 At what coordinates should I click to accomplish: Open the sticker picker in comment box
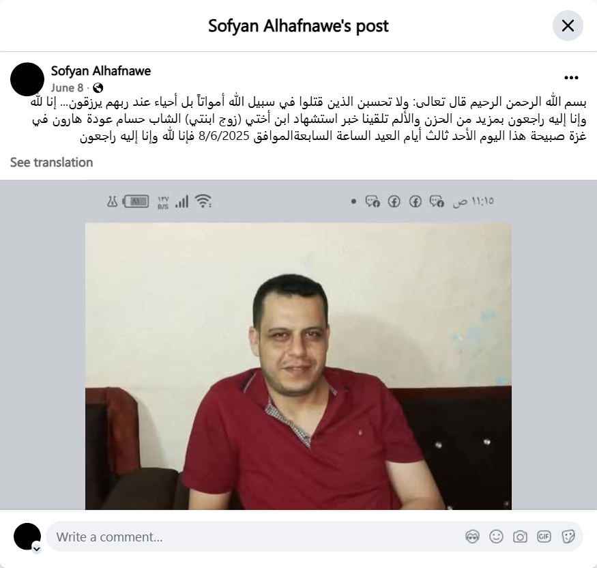pyautogui.click(x=568, y=537)
